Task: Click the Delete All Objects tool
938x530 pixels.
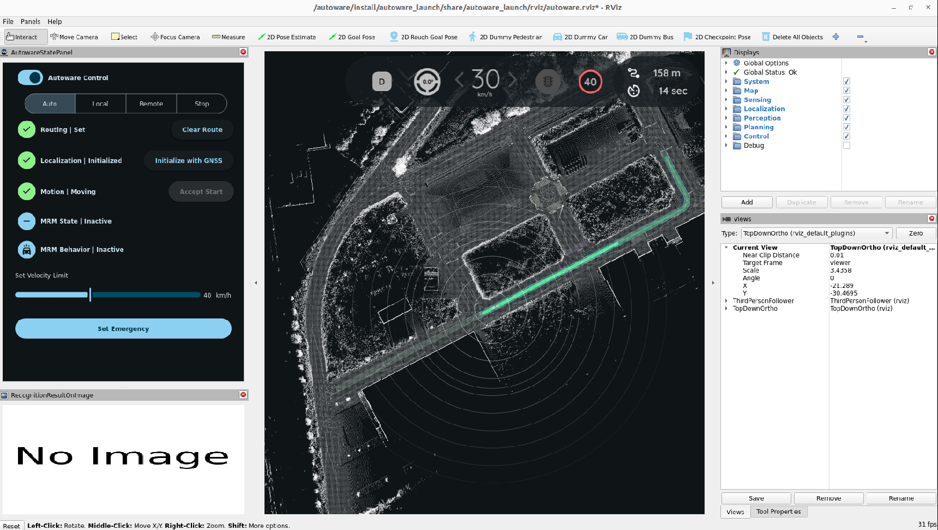Action: coord(792,37)
